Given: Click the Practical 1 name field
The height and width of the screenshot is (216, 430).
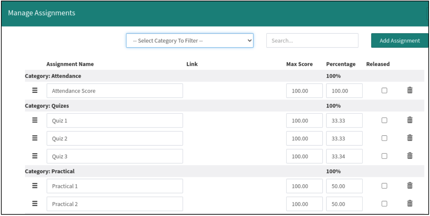Looking at the screenshot, I should [115, 186].
